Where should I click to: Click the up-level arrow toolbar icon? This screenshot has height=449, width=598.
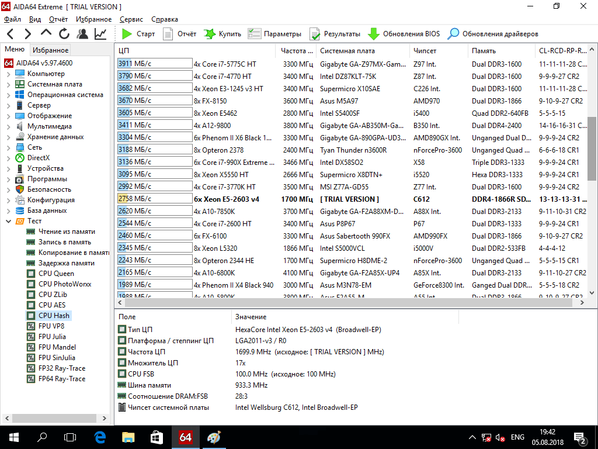pyautogui.click(x=46, y=33)
